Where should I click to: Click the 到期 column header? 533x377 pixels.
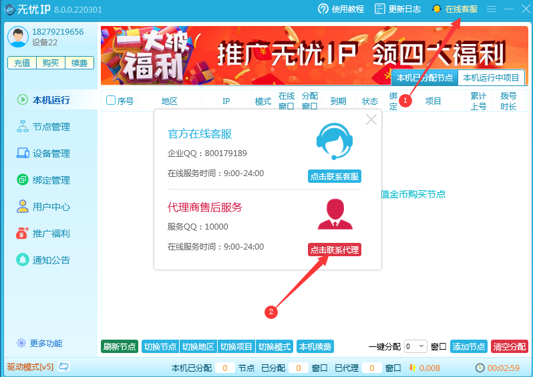point(338,101)
